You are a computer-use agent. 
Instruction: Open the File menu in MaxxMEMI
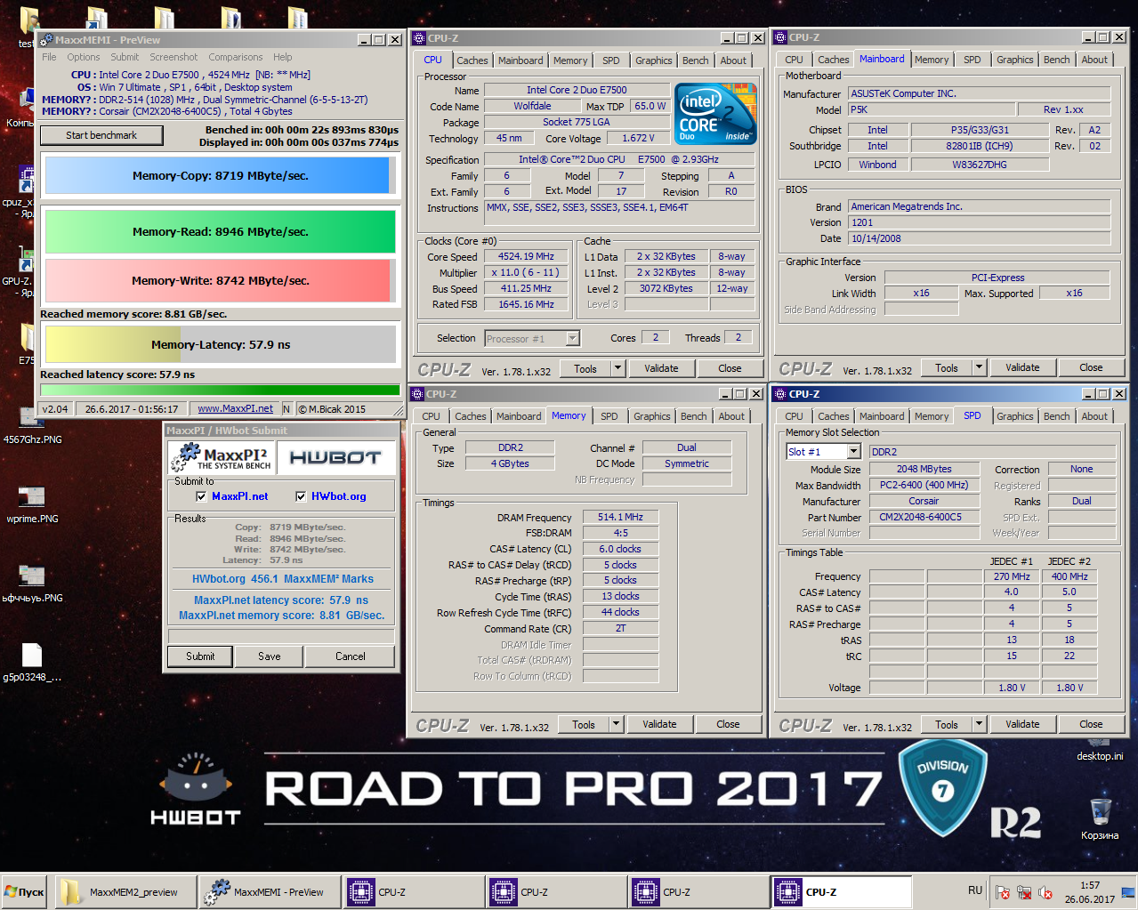coord(49,57)
